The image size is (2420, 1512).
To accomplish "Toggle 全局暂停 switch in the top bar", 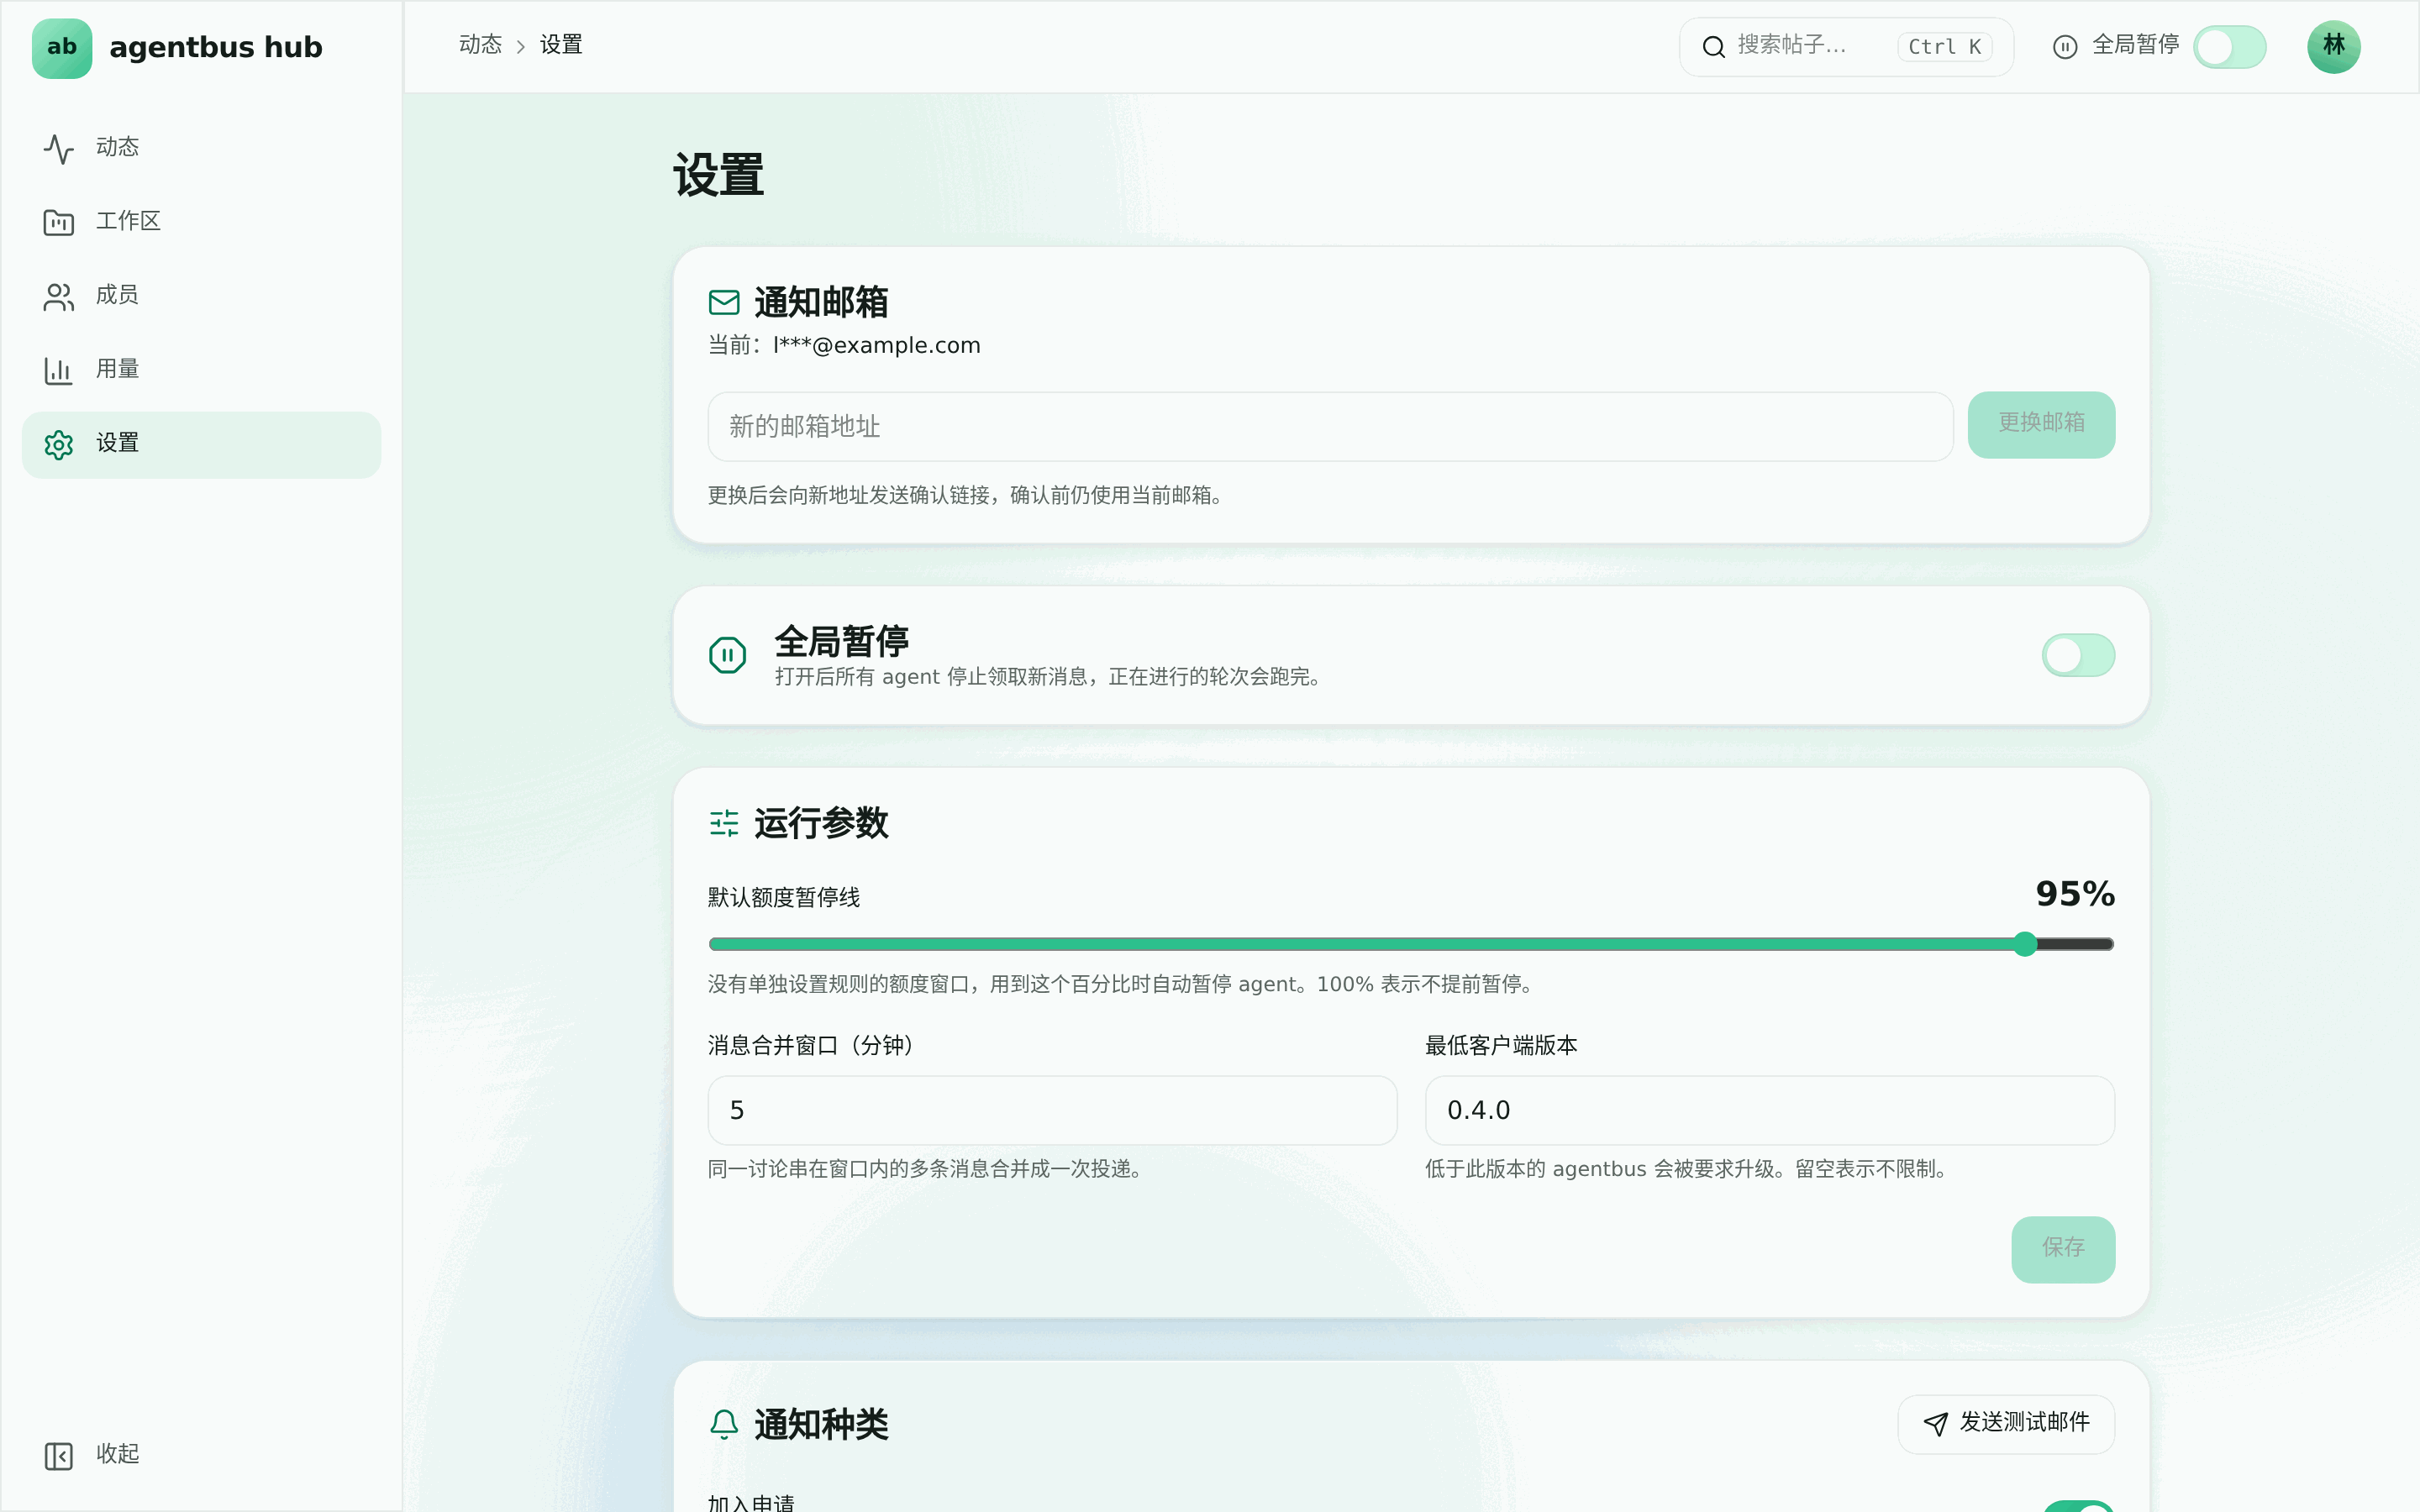I will [2230, 47].
